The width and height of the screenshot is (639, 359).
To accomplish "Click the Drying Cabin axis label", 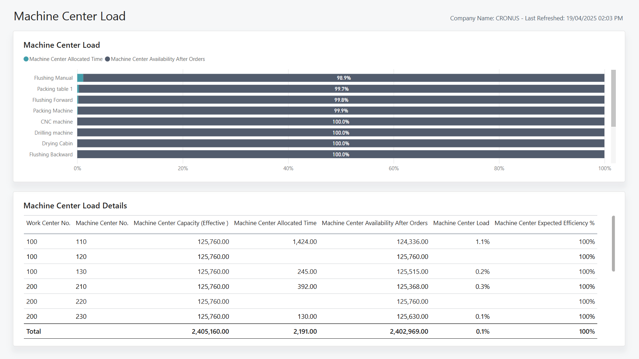I will point(57,143).
